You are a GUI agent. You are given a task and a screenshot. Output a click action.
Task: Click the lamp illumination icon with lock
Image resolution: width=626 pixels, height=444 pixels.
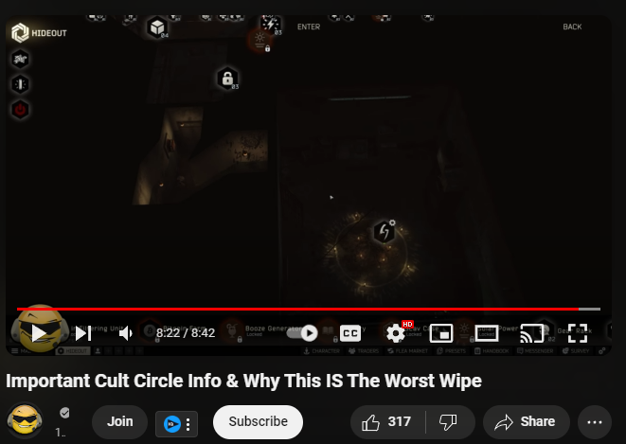[260, 41]
